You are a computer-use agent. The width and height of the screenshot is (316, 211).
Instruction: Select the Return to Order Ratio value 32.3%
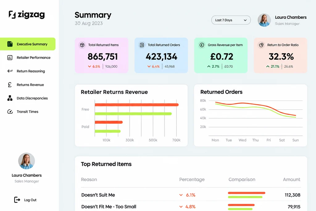281,57
